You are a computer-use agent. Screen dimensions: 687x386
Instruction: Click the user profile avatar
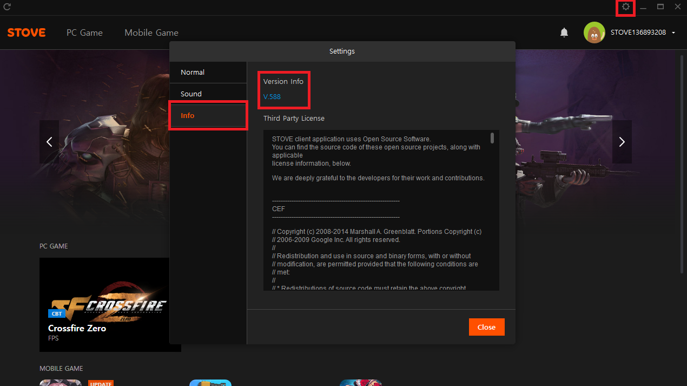point(594,32)
